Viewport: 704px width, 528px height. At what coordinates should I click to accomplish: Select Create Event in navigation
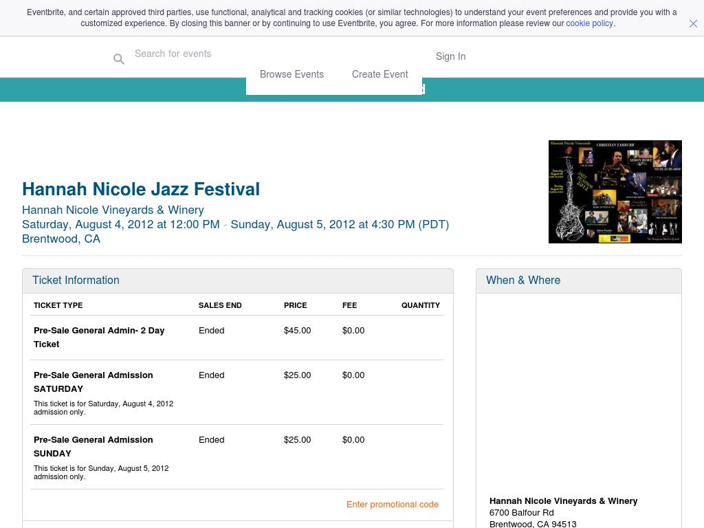click(379, 74)
